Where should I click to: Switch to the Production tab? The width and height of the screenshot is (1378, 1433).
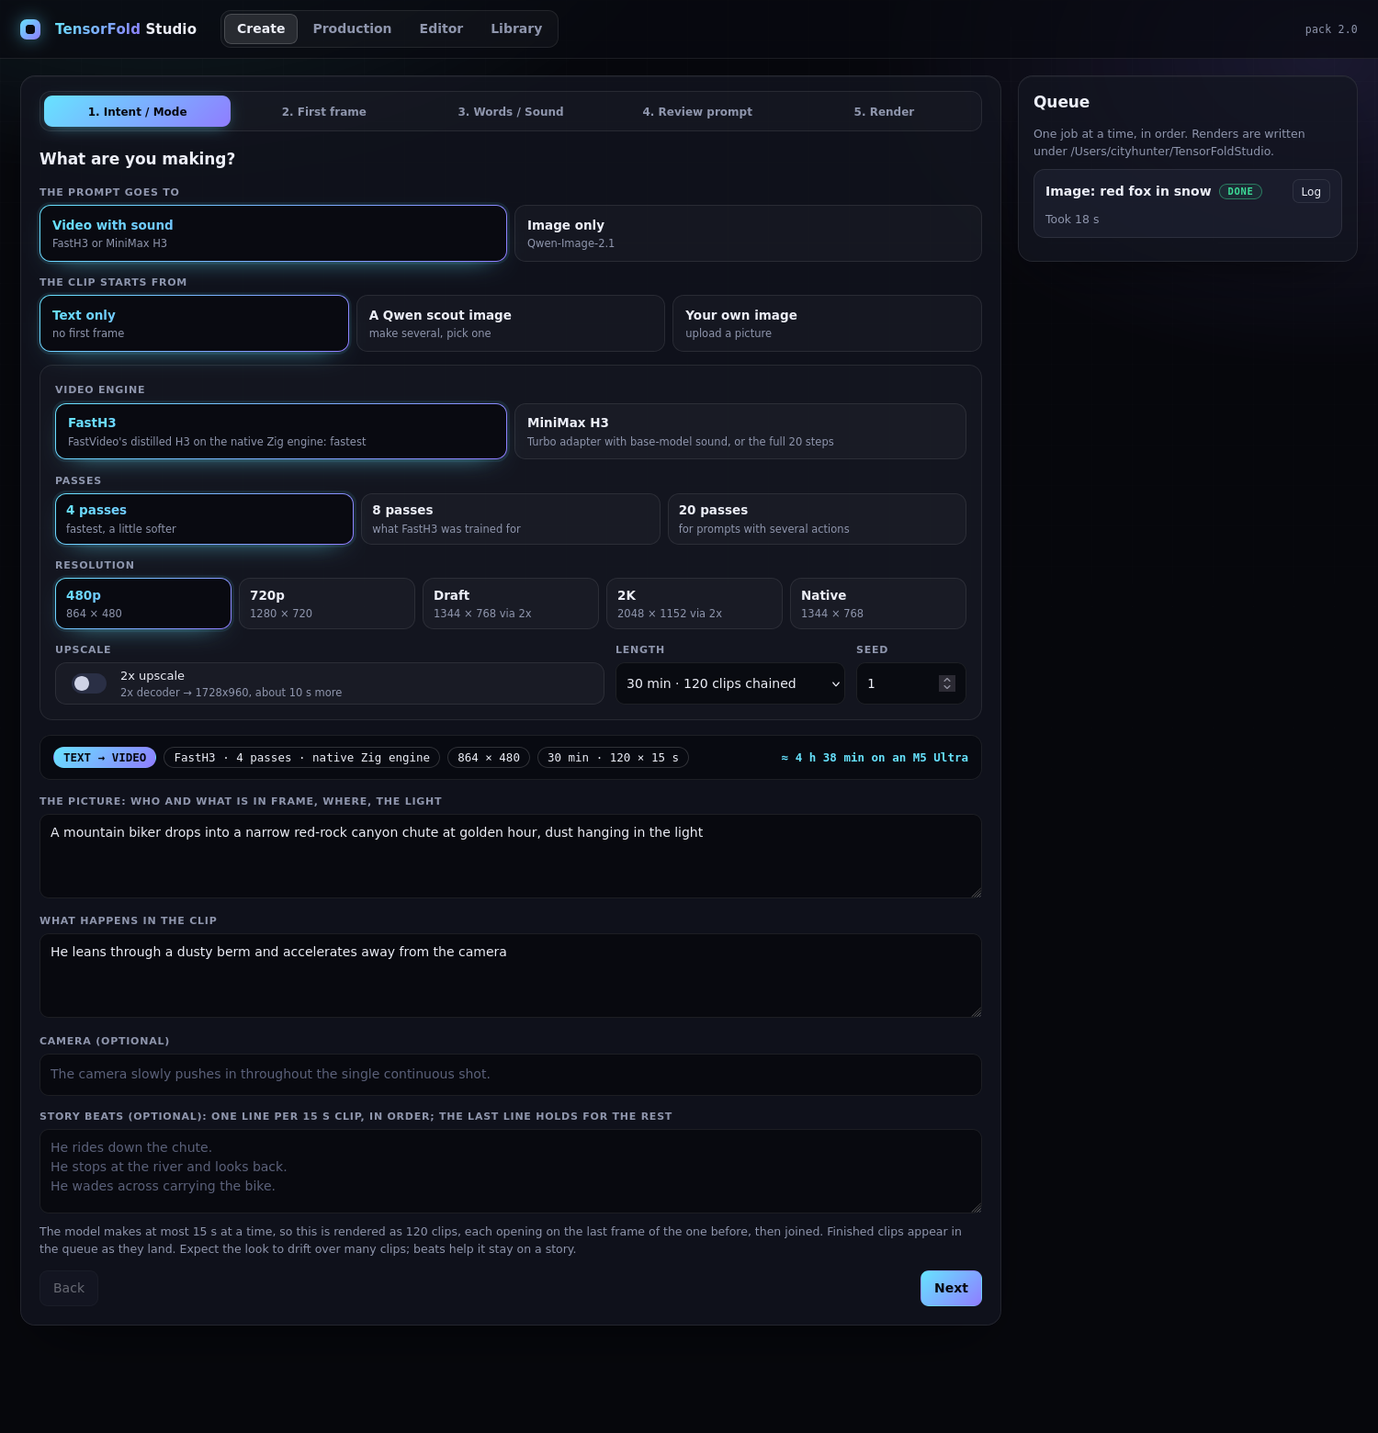tap(352, 28)
